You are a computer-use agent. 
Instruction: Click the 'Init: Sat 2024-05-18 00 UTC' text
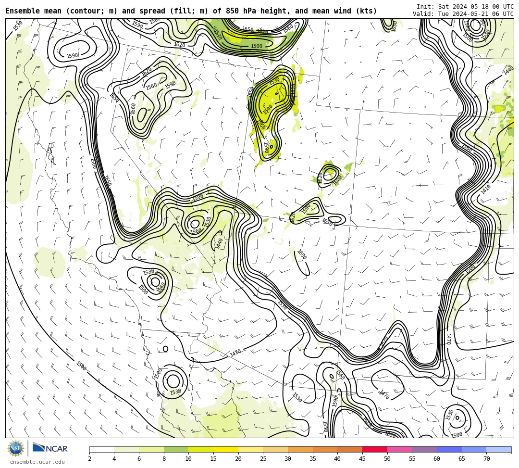click(465, 7)
